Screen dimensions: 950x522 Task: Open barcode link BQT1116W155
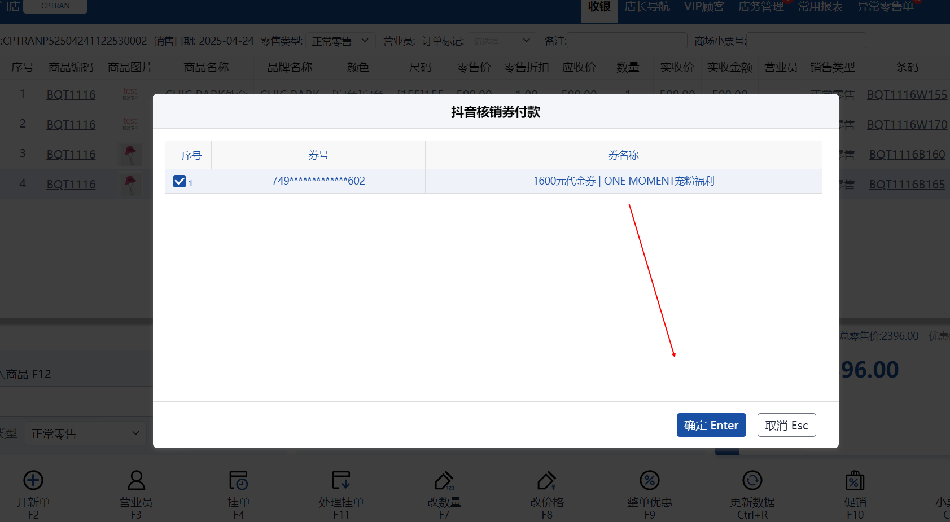click(907, 95)
